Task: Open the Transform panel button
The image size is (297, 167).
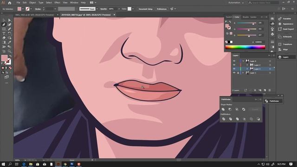Action: 285,44
